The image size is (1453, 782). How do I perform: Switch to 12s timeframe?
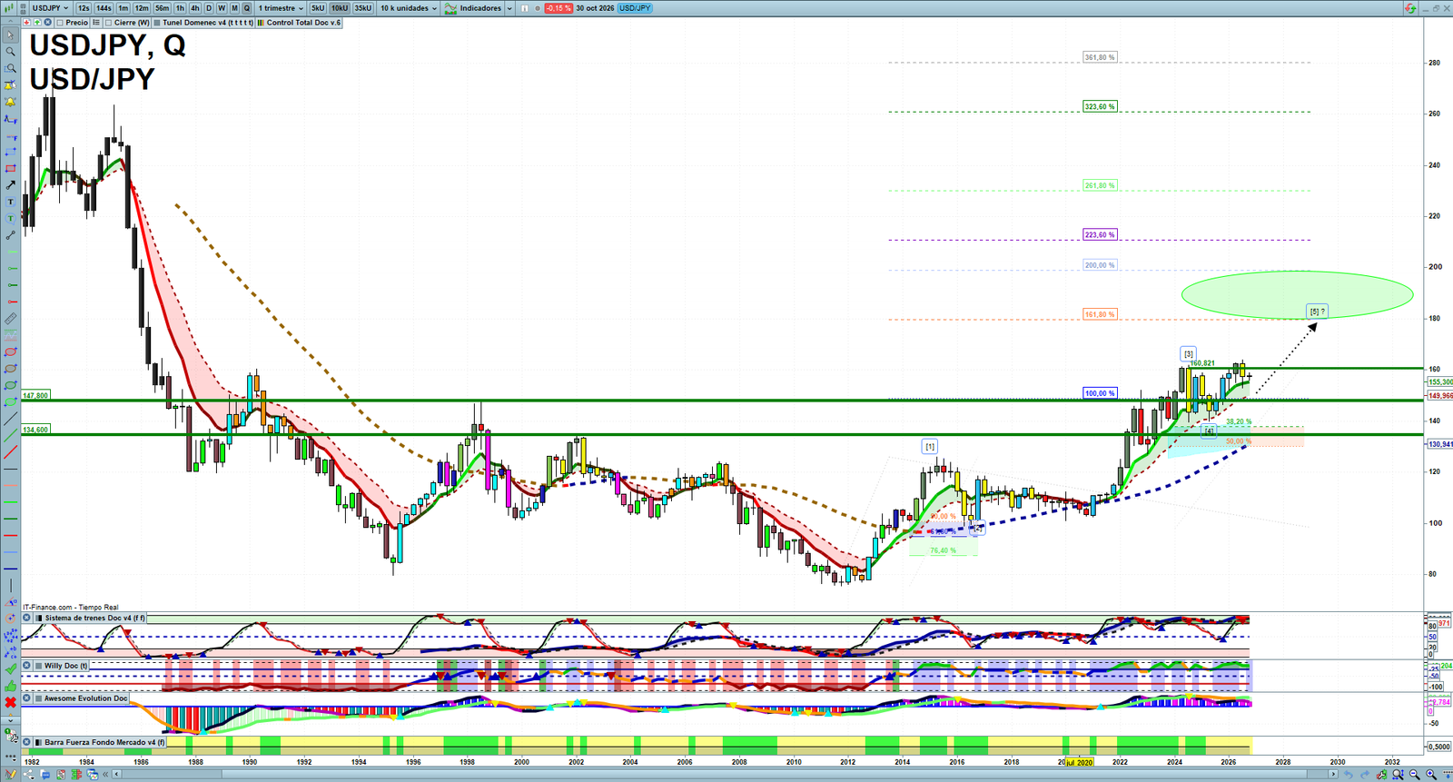(x=84, y=8)
